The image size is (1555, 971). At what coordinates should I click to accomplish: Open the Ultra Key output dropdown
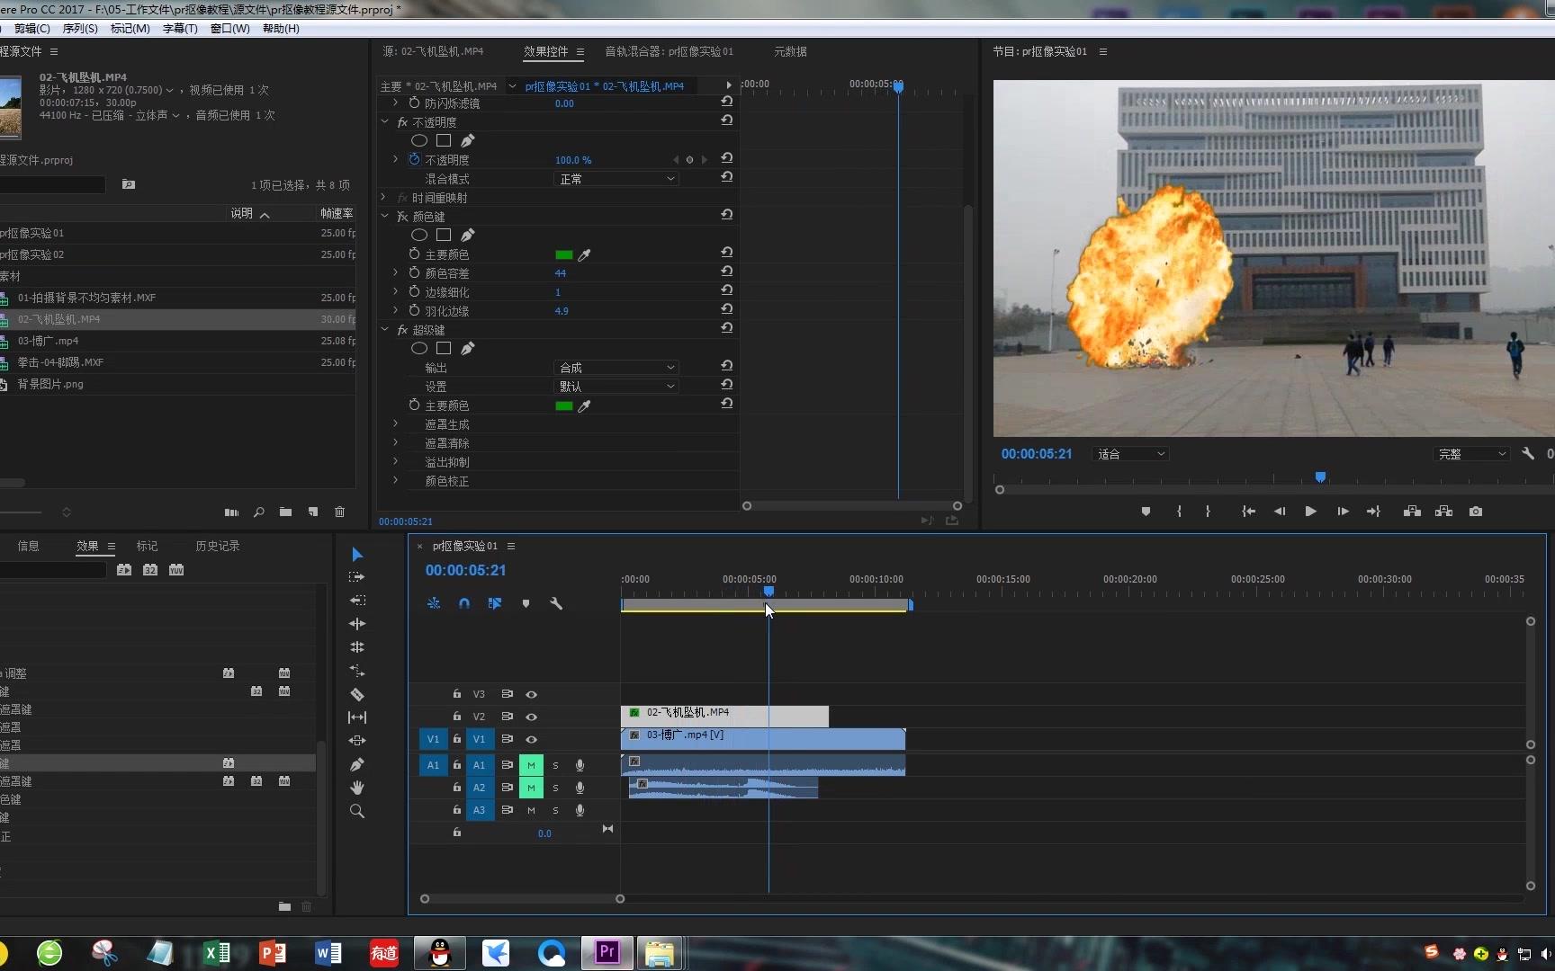[616, 368]
